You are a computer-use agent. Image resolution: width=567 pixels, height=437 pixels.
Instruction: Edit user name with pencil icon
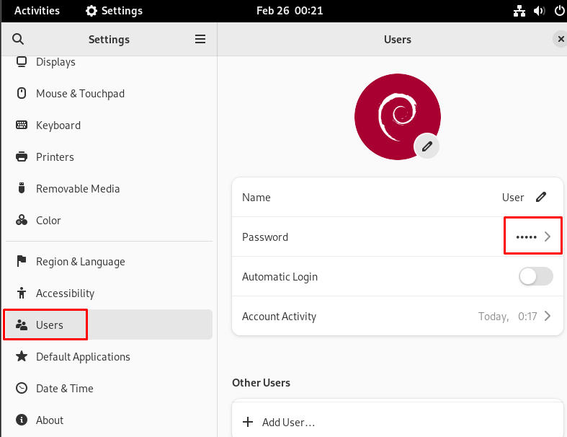(541, 197)
